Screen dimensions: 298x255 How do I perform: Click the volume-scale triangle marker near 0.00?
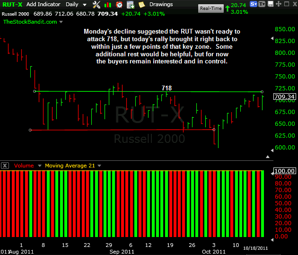pyautogui.click(x=272, y=240)
